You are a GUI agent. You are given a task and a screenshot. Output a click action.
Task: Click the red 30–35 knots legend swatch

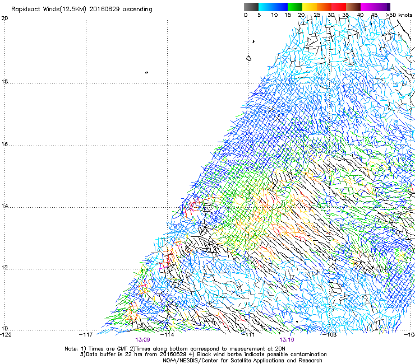(339, 7)
